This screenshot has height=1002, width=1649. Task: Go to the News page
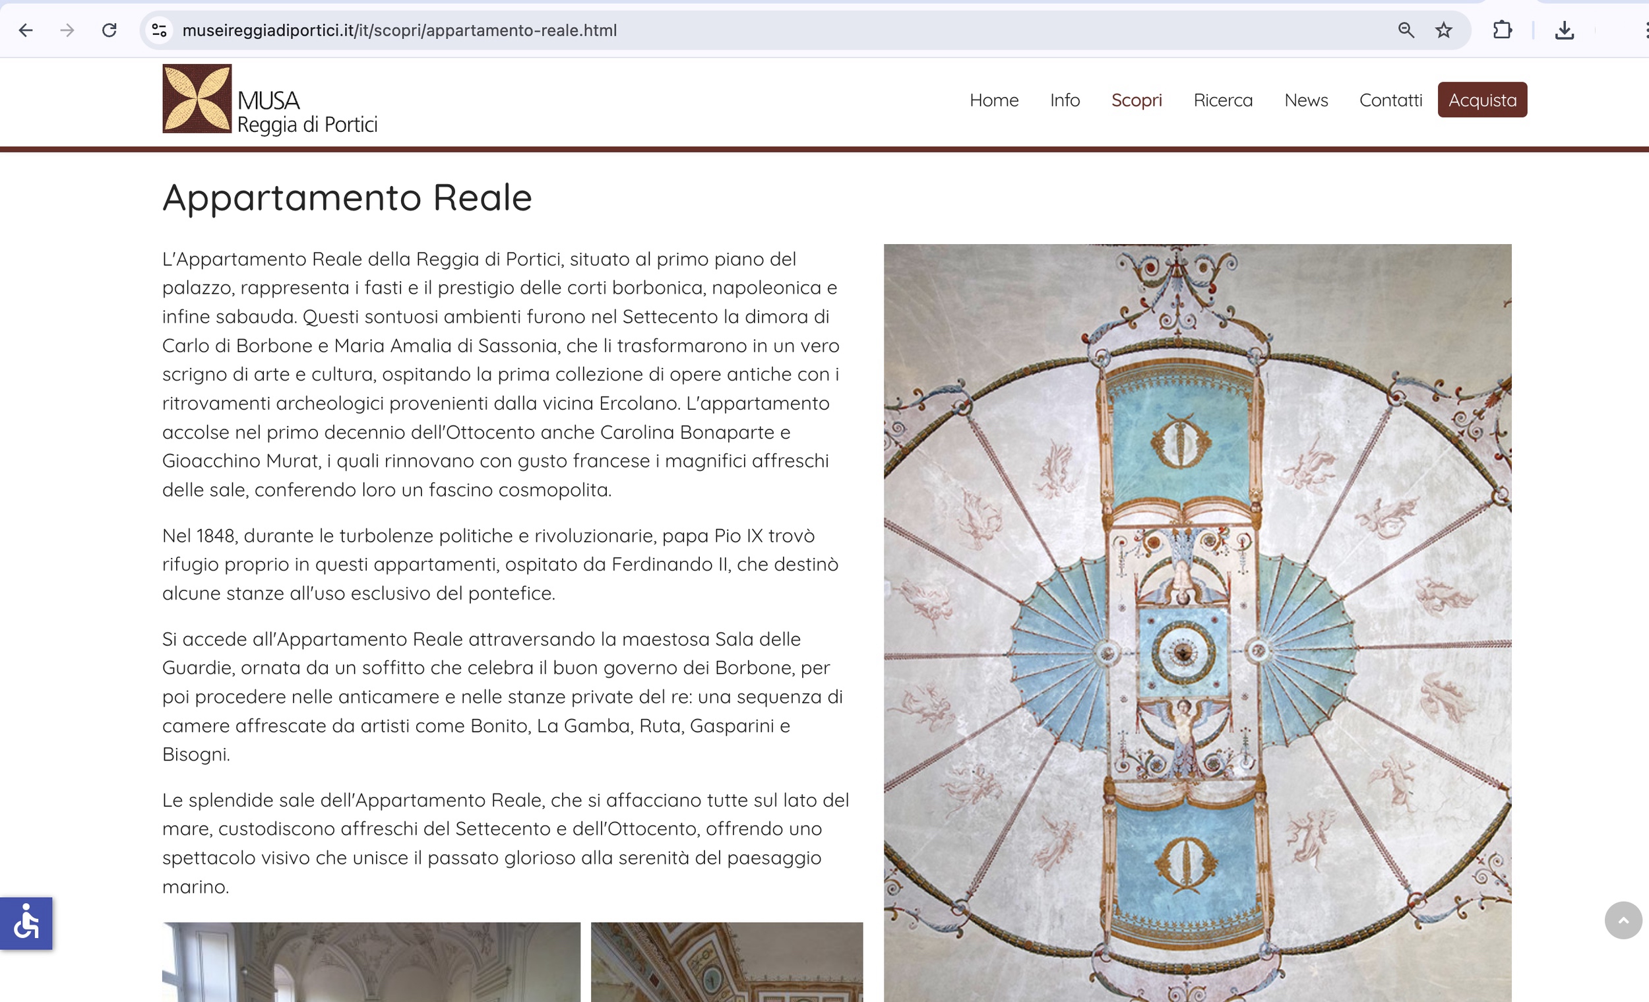click(1306, 100)
